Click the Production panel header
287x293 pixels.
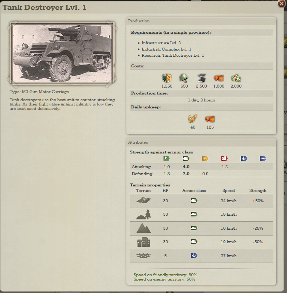[x=201, y=21]
